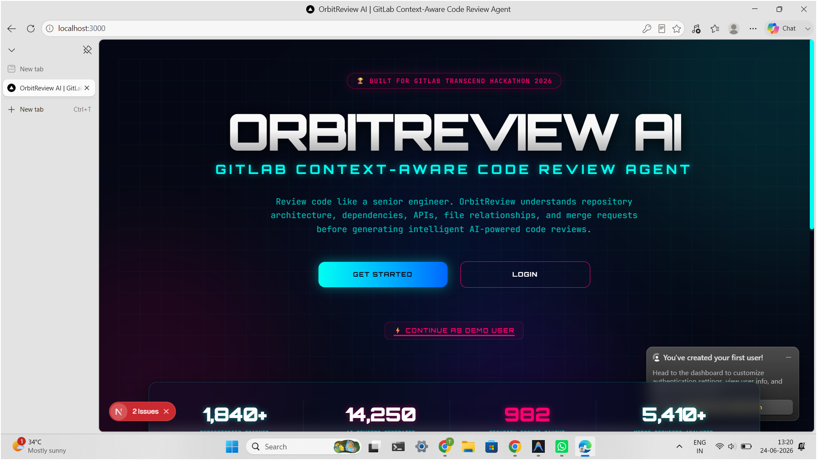Open Task View on the taskbar
Screen dimensions: 817x460
click(x=374, y=446)
